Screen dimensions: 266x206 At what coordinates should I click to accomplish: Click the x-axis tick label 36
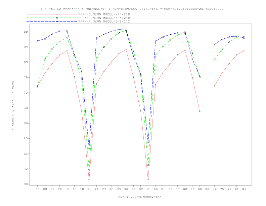[126, 189]
